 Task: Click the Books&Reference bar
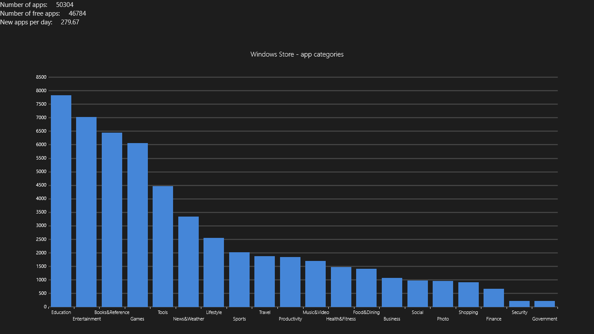[112, 220]
